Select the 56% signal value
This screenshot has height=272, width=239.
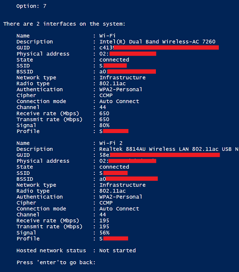(x=104, y=232)
